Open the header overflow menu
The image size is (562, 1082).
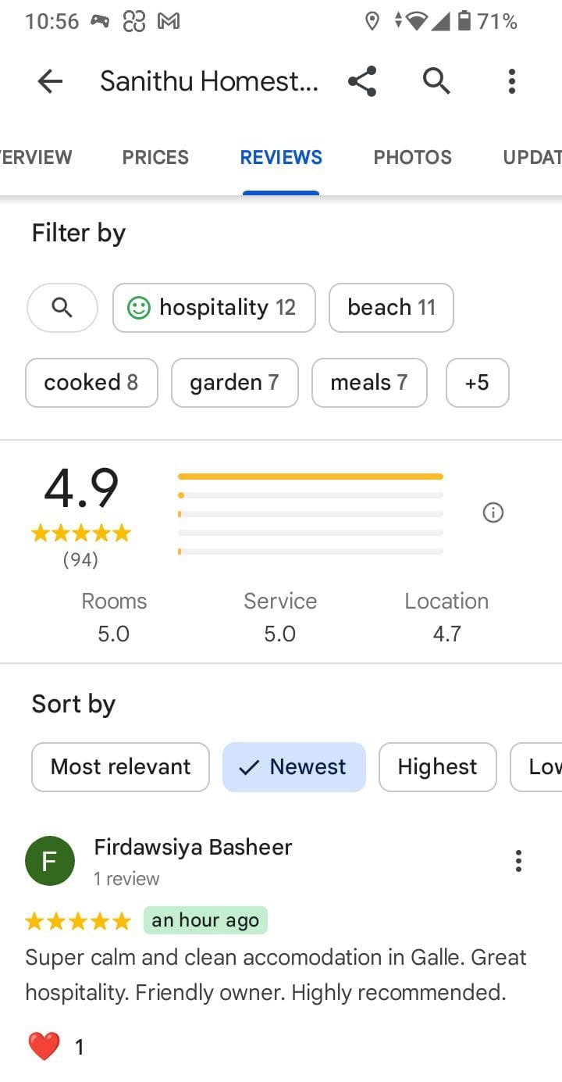click(x=512, y=81)
